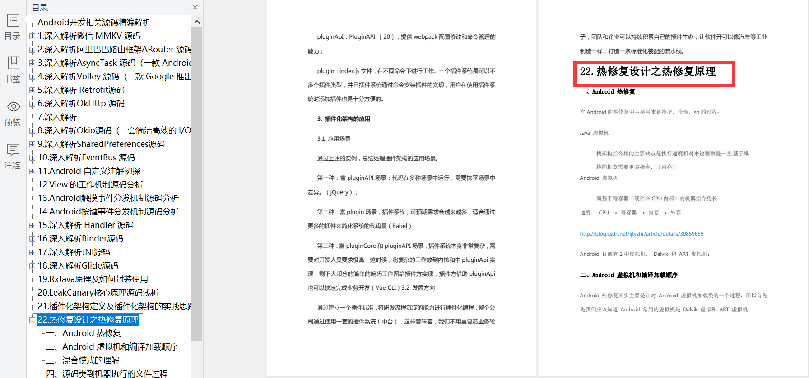Go to 11.Android 自定义注解初探
809x378 pixels.
(x=89, y=171)
